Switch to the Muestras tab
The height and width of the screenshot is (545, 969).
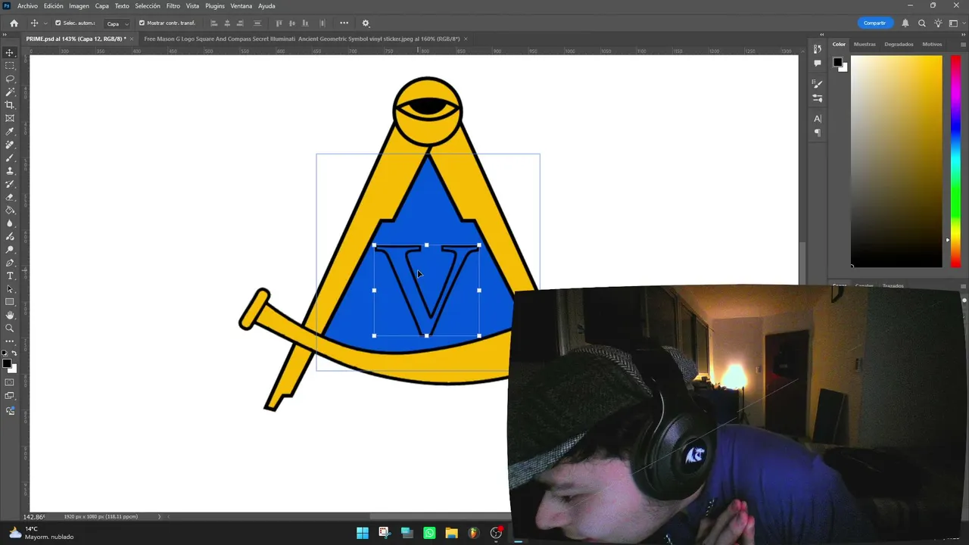point(865,45)
